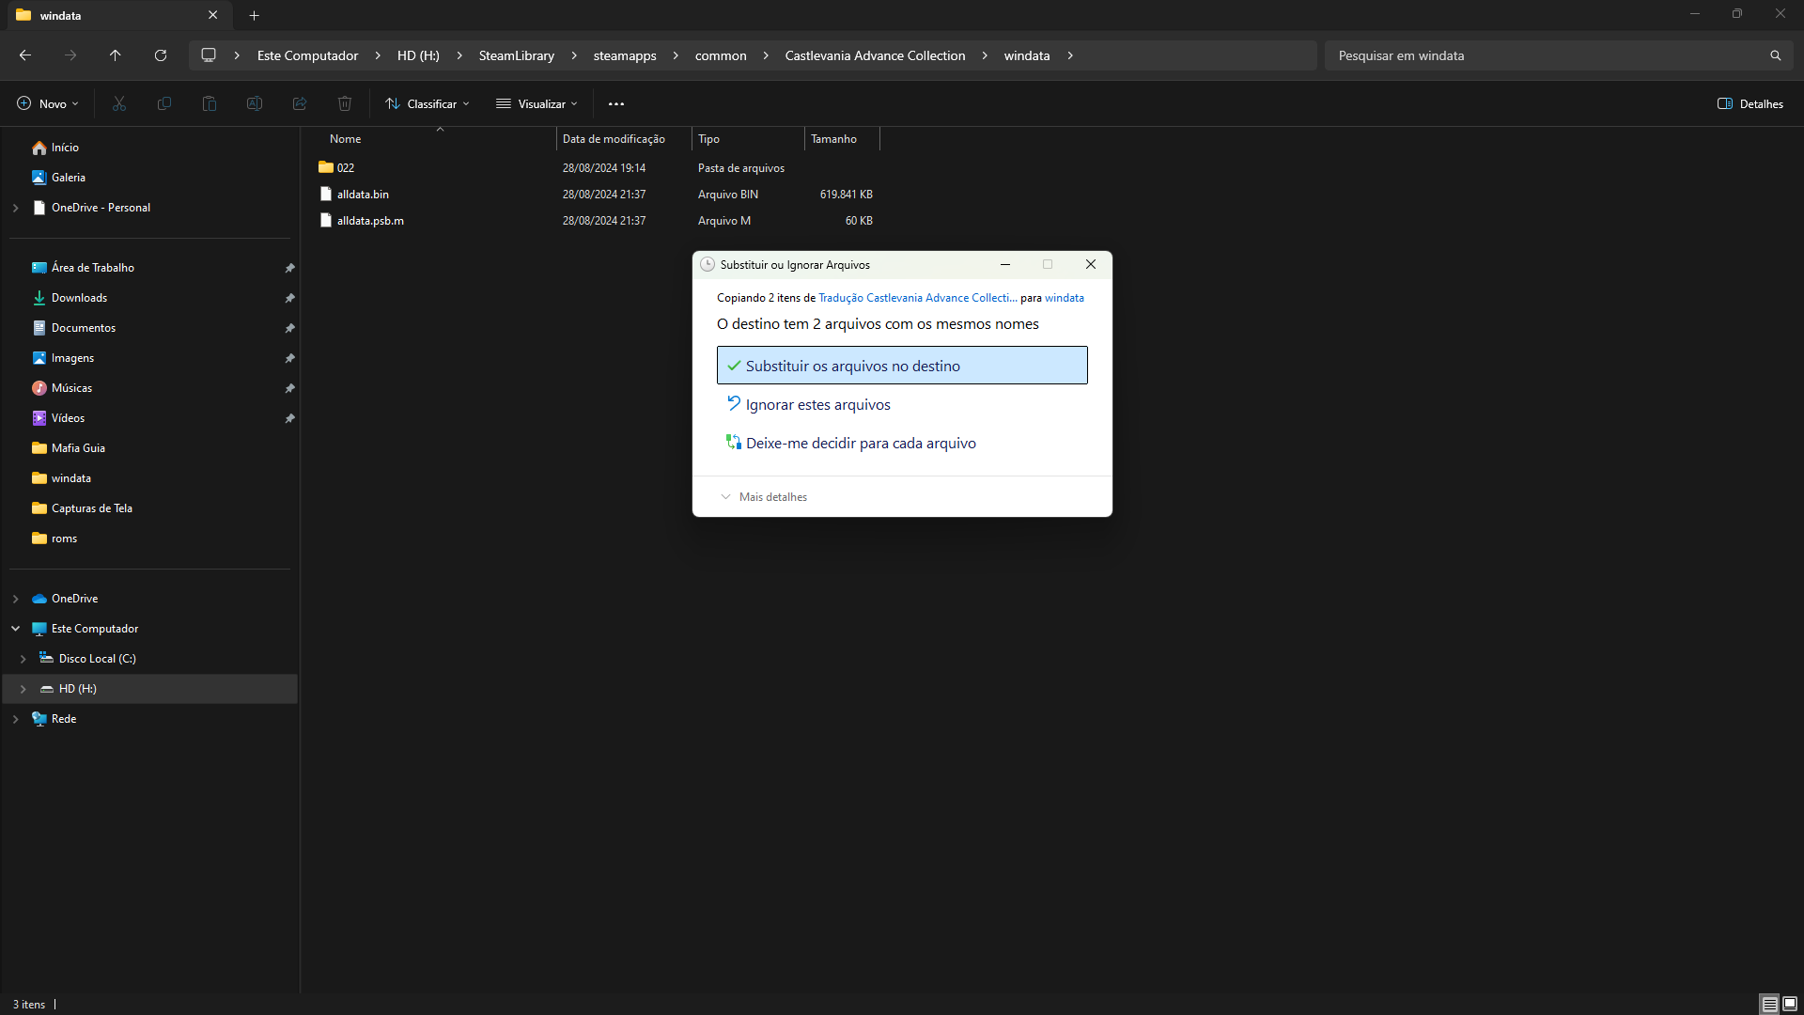1804x1015 pixels.
Task: Click the Cut scissors icon in toolbar
Action: 119,103
